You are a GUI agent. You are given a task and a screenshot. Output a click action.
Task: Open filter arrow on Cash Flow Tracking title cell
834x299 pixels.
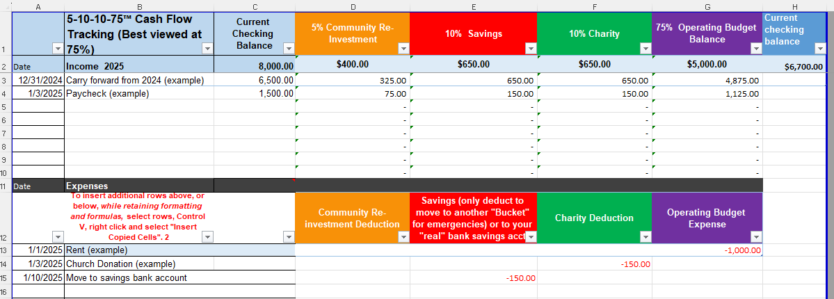(x=207, y=48)
